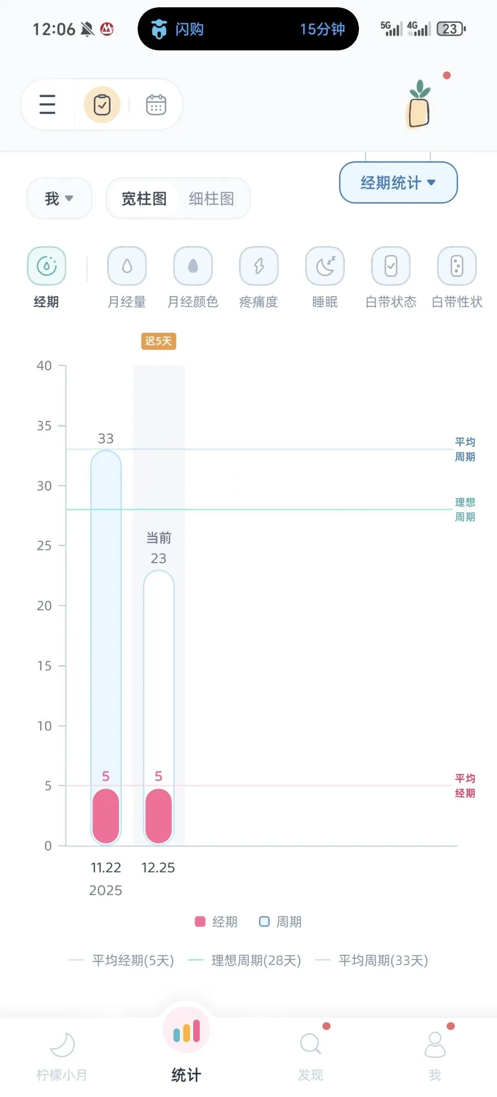Tap the pineapple plant mascot icon
Viewport: 497px width, 1097px height.
[420, 104]
